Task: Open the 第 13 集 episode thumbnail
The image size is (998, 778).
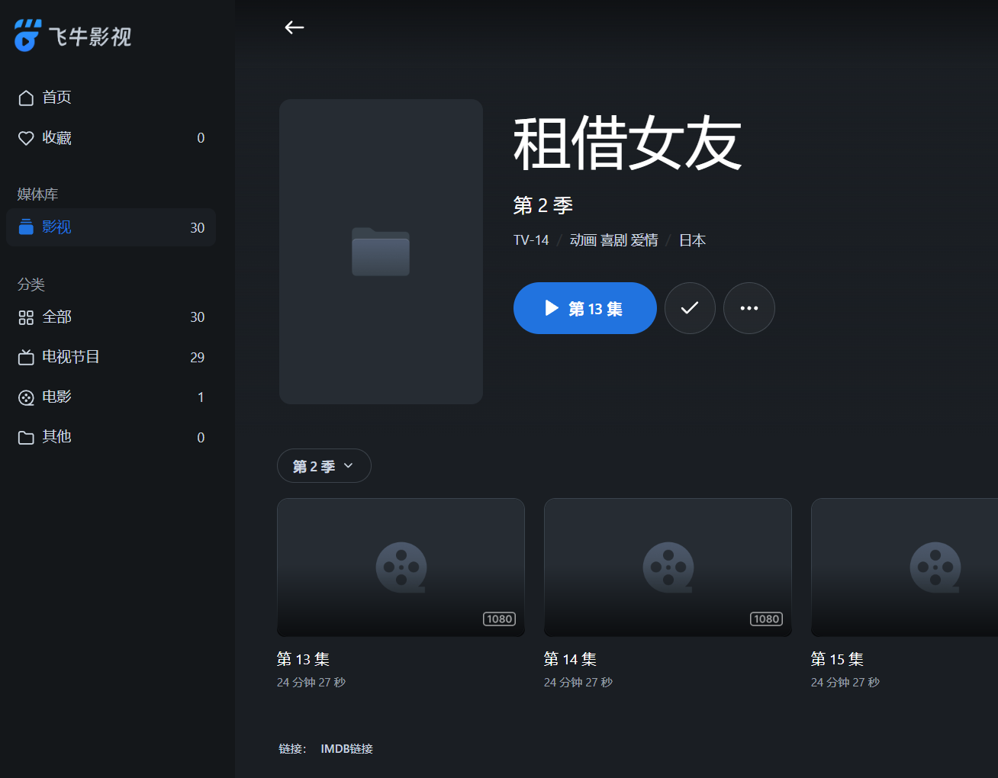Action: (401, 567)
